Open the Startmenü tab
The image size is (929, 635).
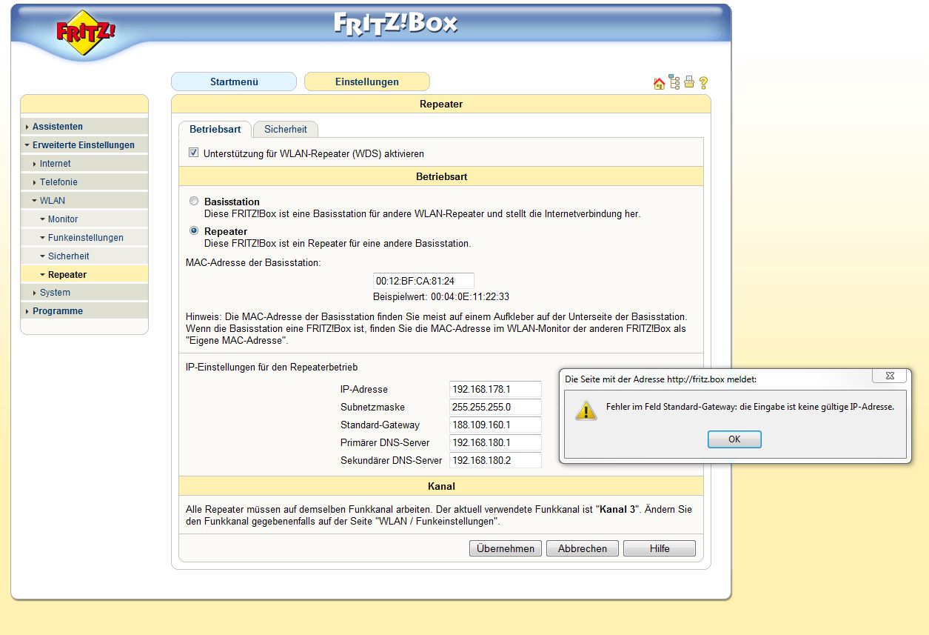coord(234,82)
